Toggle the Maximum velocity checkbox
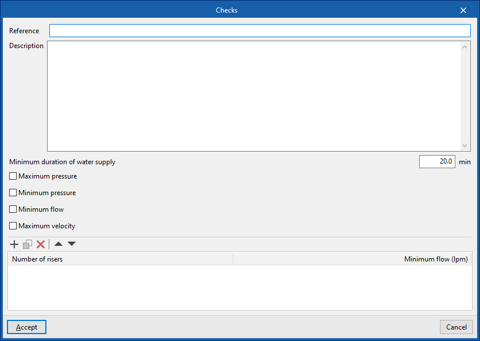The width and height of the screenshot is (480, 341). [13, 226]
